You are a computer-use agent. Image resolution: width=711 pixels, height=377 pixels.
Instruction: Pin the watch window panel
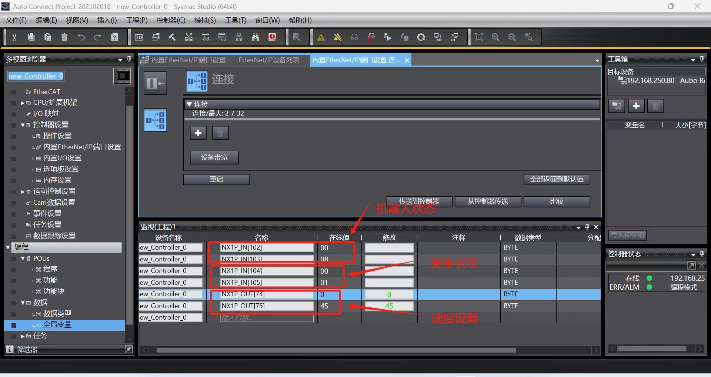(587, 227)
